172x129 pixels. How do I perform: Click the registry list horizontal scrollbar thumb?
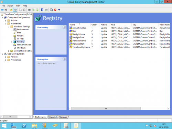click(x=106, y=108)
